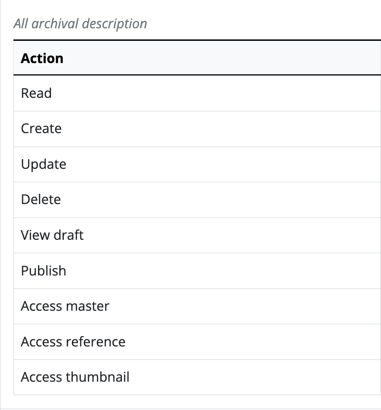The image size is (381, 410).
Task: Click the word "draft" in View draft
Action: 69,235
